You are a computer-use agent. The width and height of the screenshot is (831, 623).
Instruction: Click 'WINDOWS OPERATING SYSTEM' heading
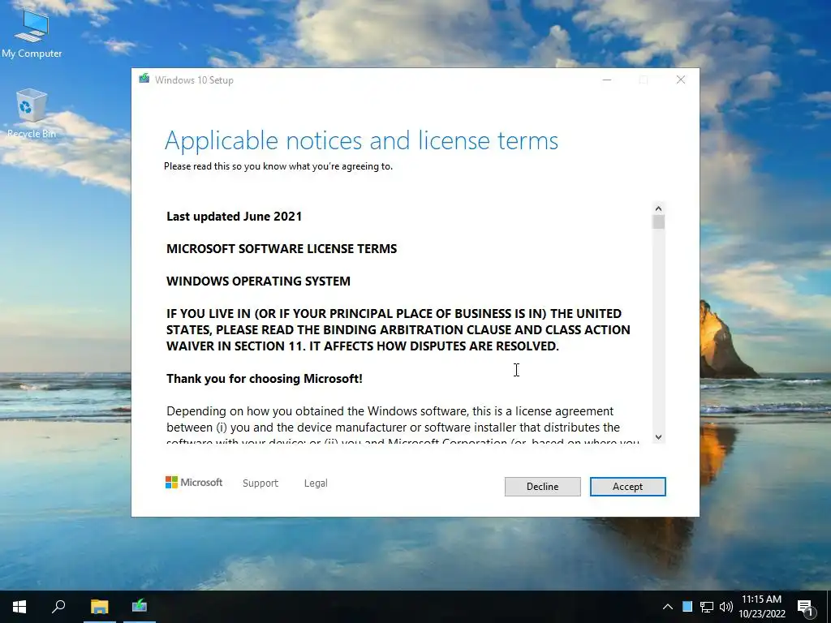click(258, 281)
